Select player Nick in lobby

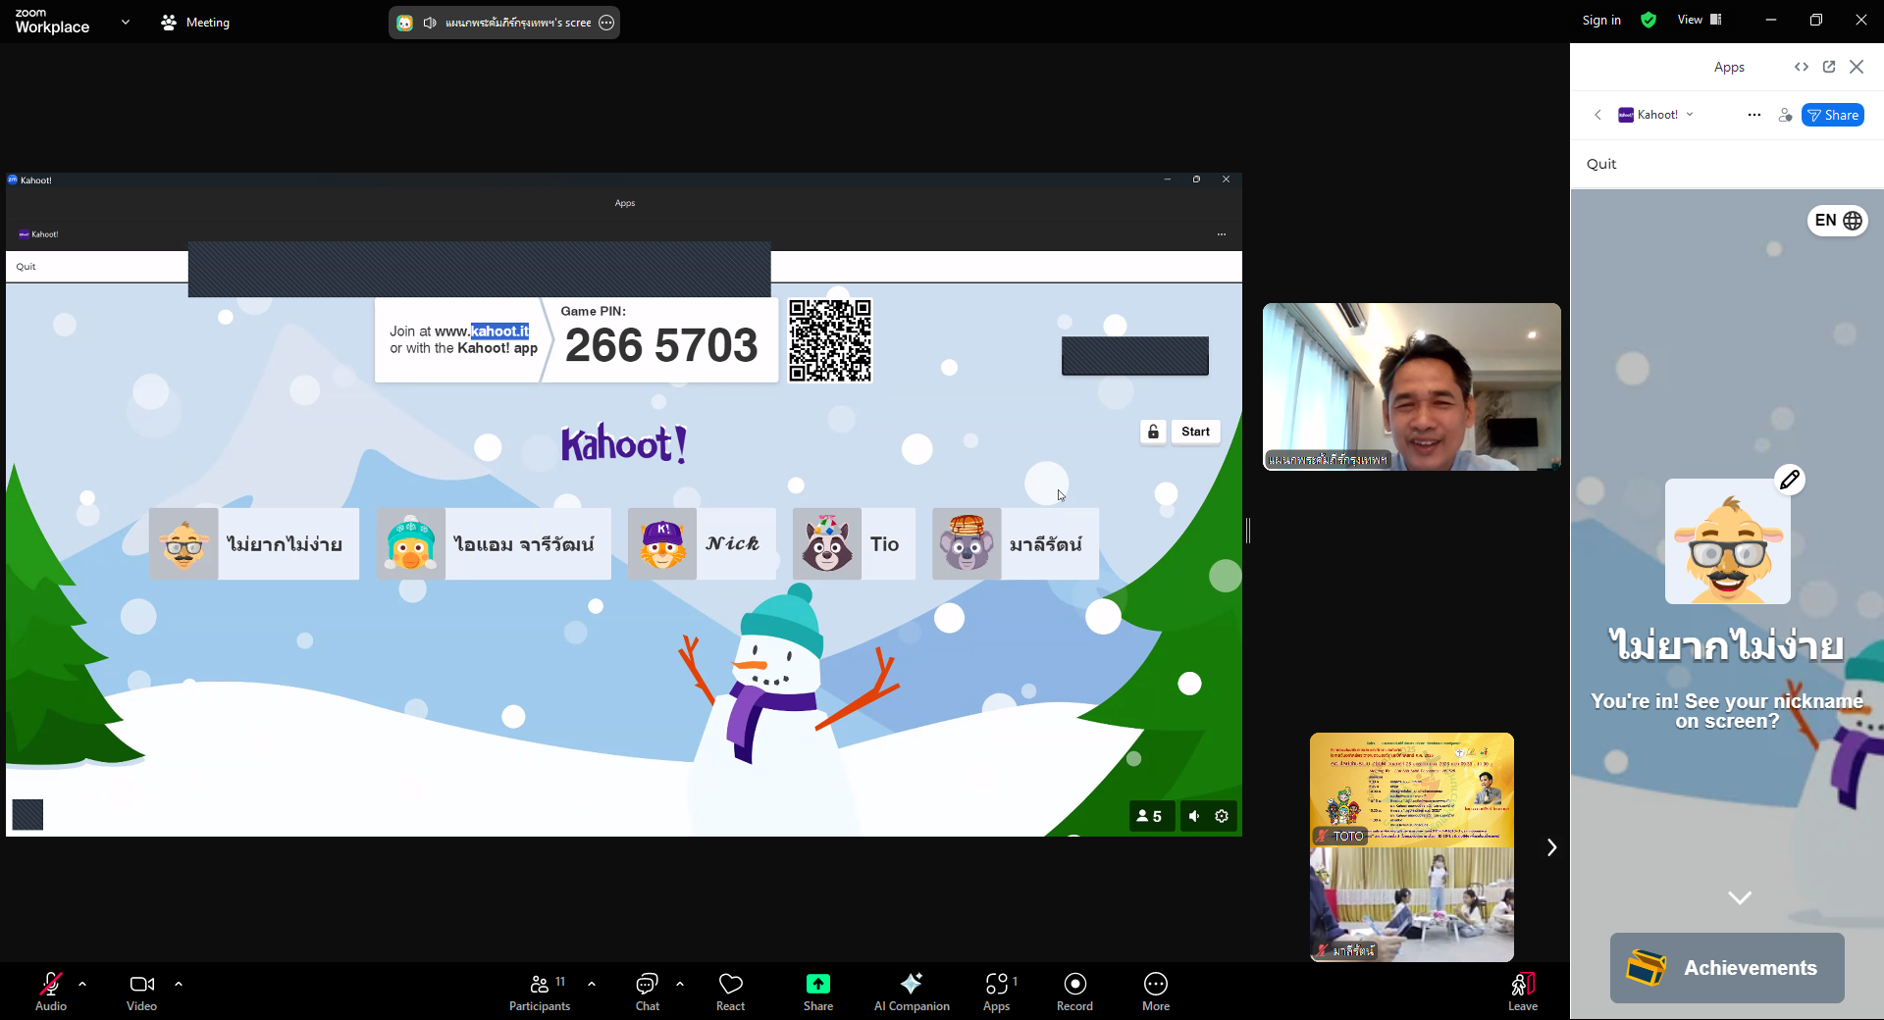tap(702, 543)
